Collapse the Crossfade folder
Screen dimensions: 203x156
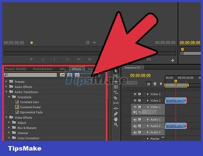[9, 97]
